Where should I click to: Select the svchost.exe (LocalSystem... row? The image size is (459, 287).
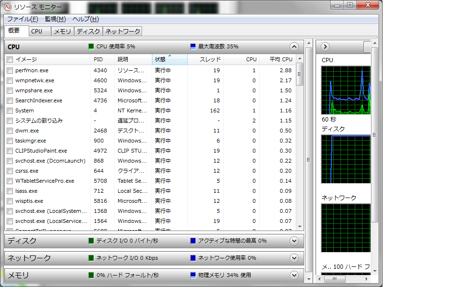tap(151, 211)
